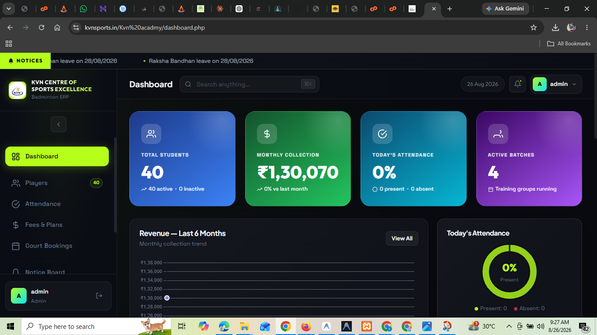Open the All Bookmarks folder
Image resolution: width=597 pixels, height=335 pixels.
(x=569, y=44)
